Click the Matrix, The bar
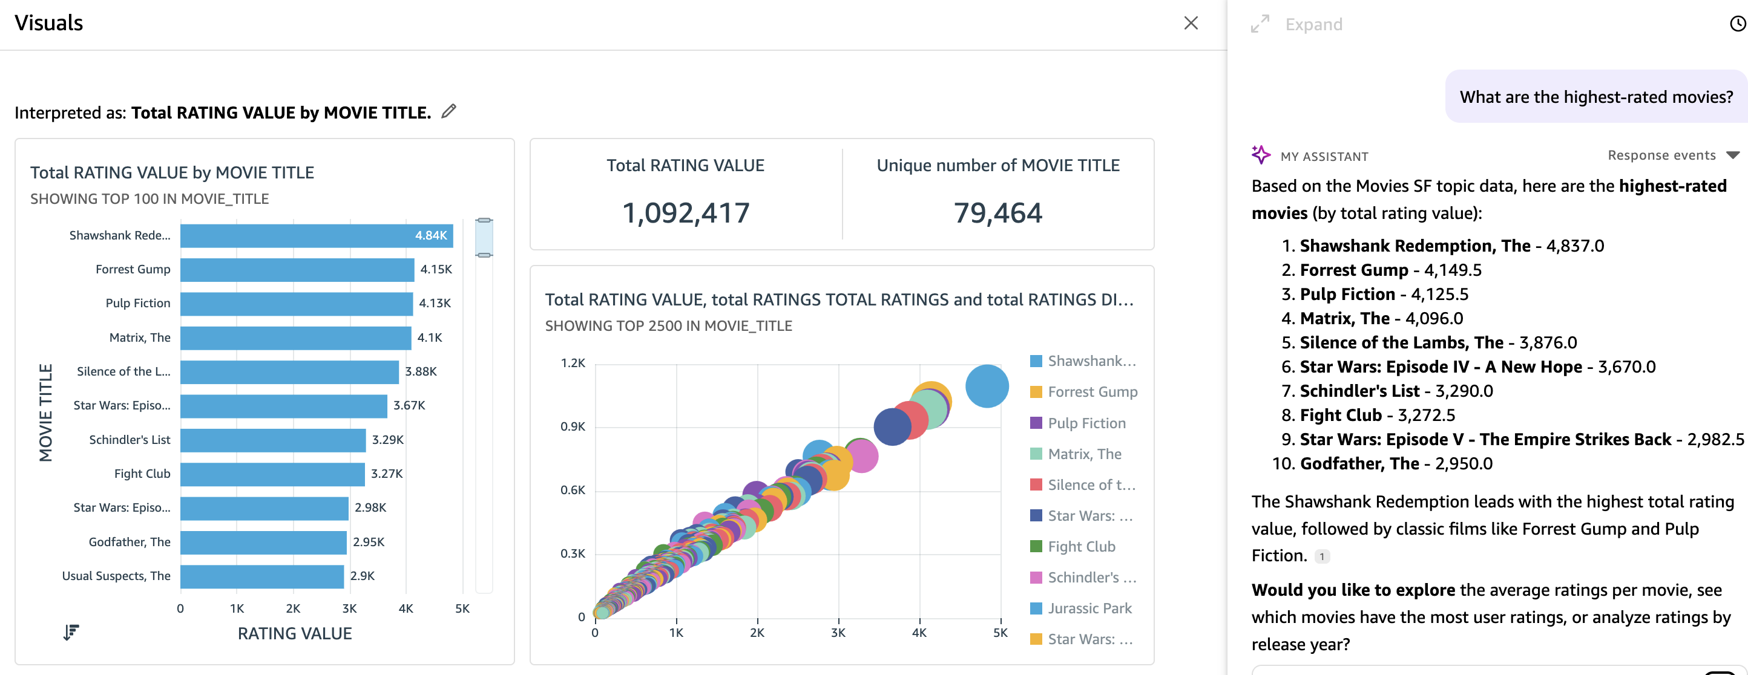1748x675 pixels. click(x=296, y=337)
